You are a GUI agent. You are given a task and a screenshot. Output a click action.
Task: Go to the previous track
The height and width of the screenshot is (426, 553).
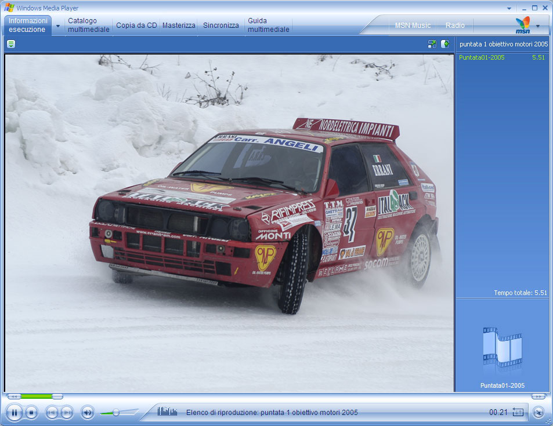coord(52,412)
